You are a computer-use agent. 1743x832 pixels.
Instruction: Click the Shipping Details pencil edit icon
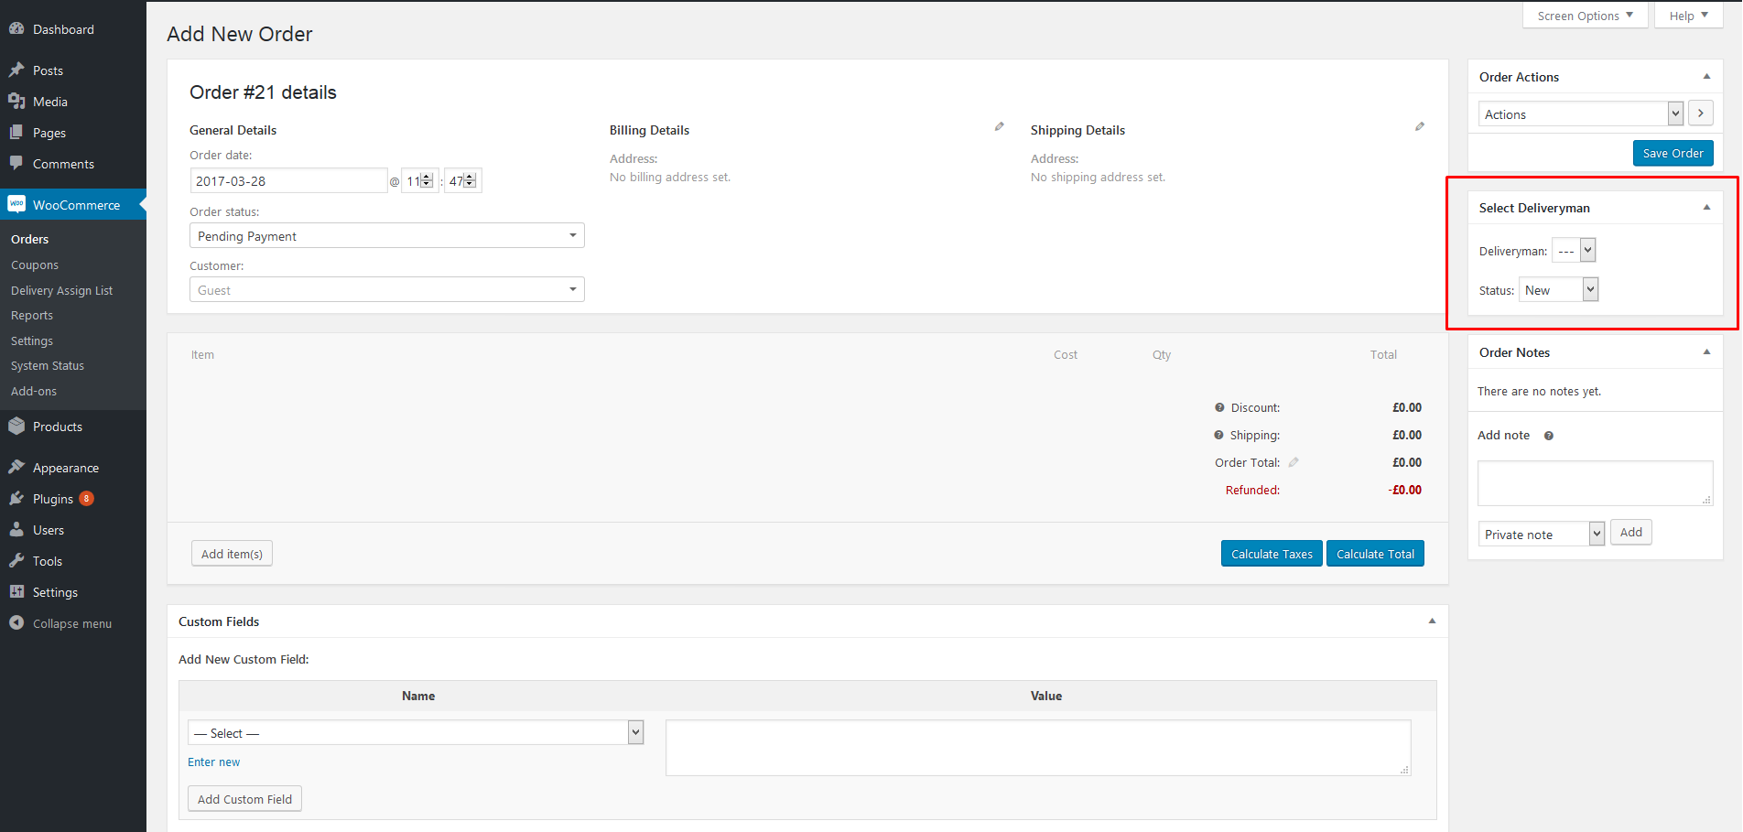(x=1419, y=127)
